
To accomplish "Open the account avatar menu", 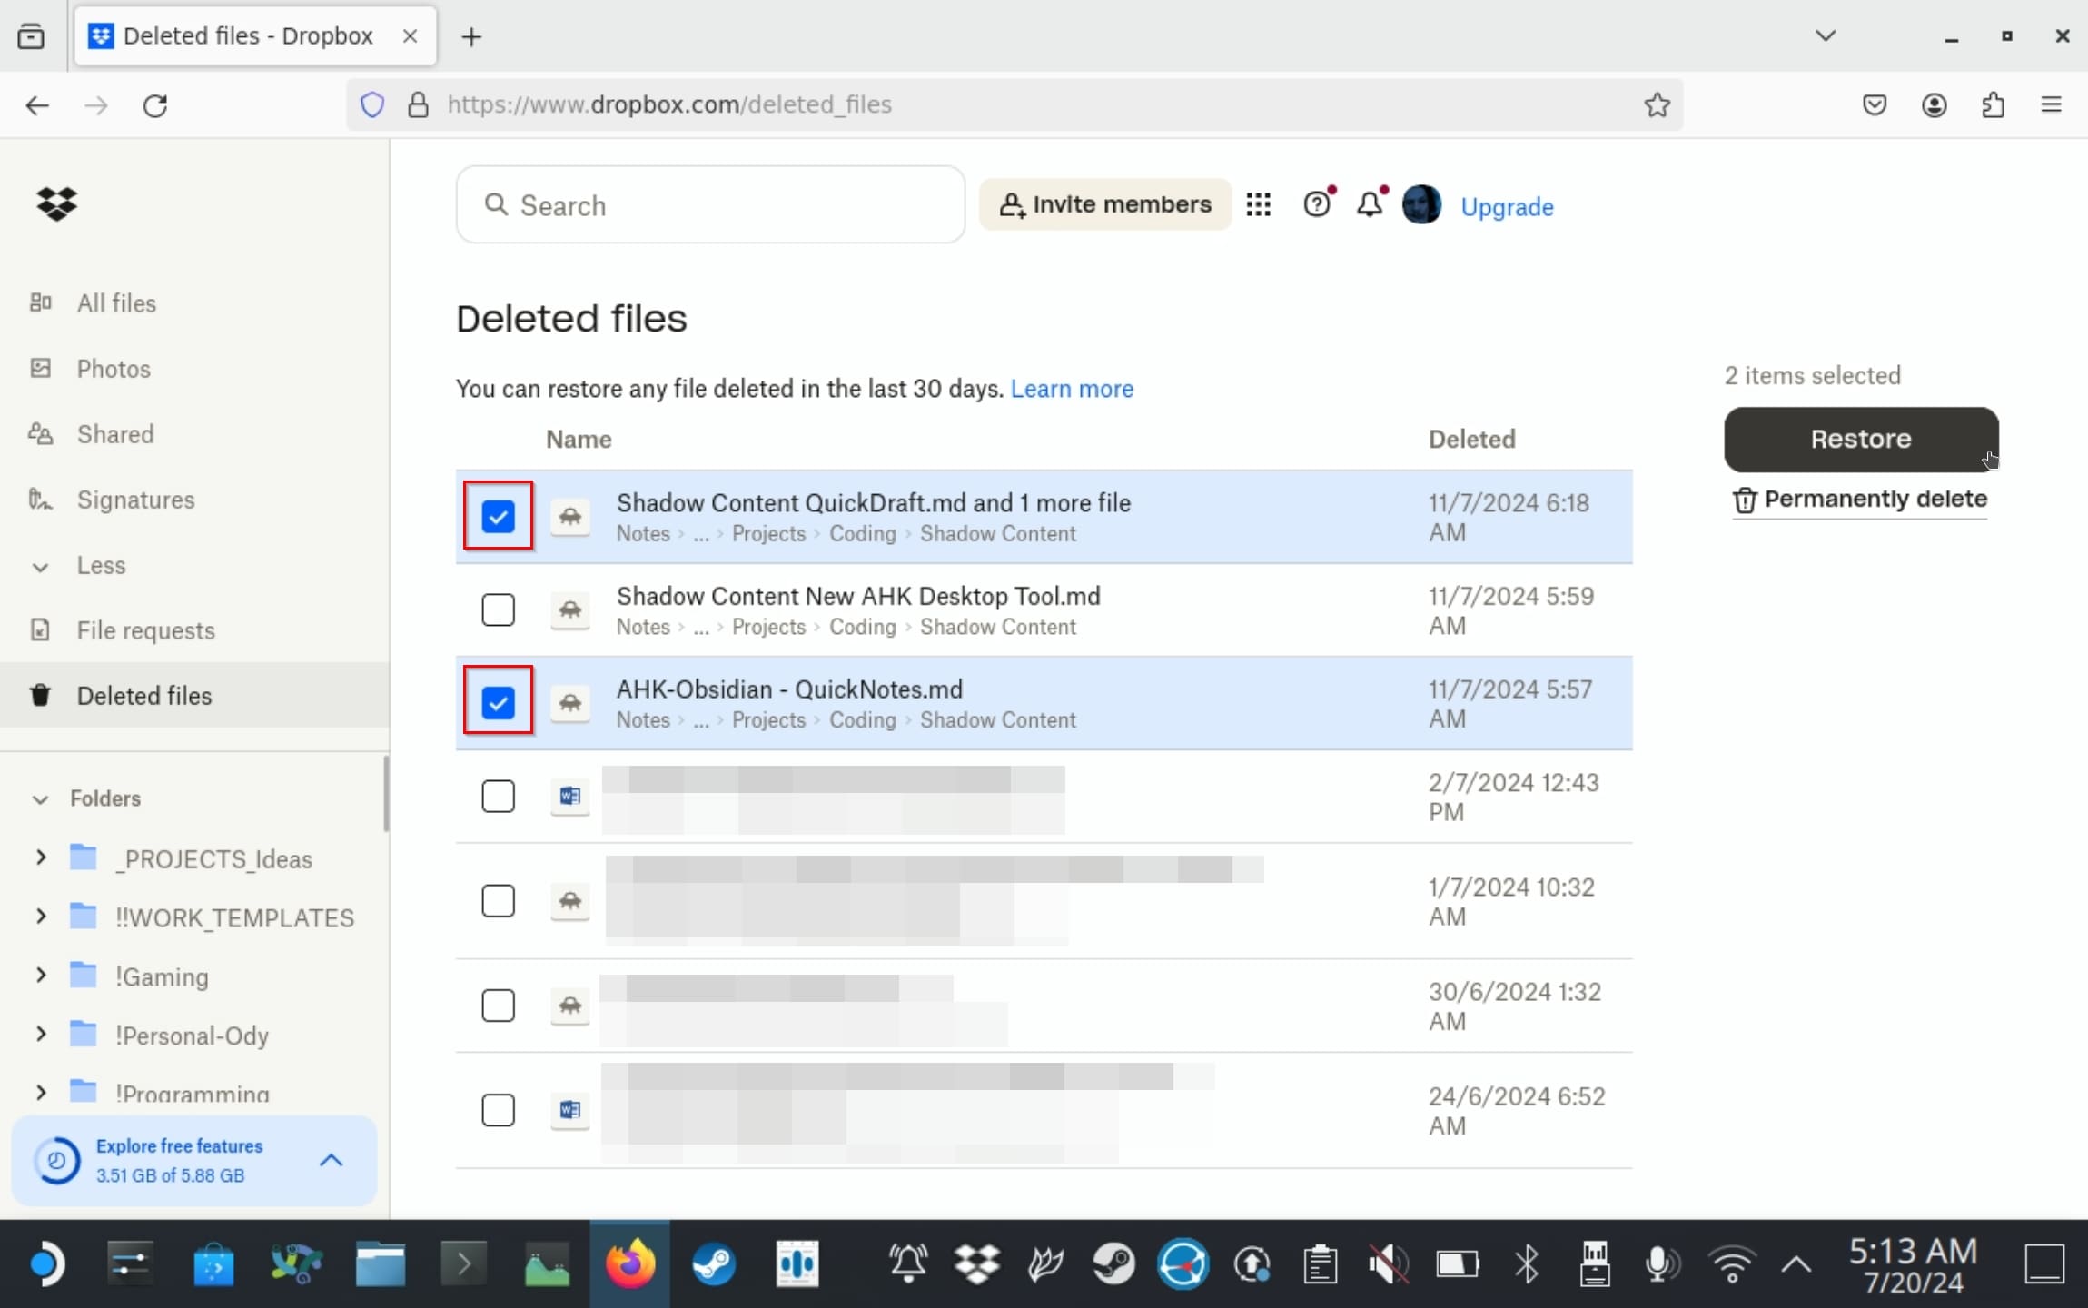I will tap(1421, 204).
